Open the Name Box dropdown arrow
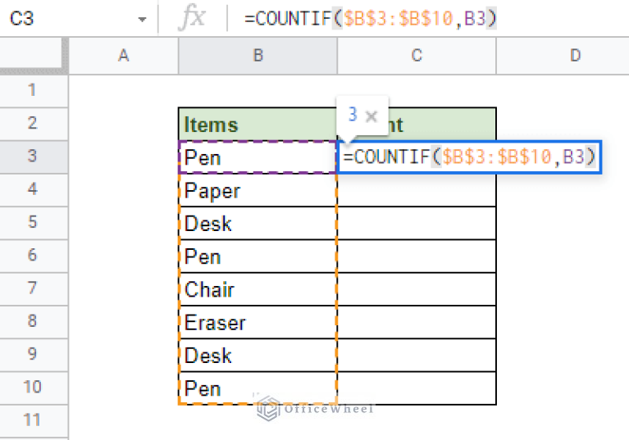Image resolution: width=629 pixels, height=440 pixels. 143,18
